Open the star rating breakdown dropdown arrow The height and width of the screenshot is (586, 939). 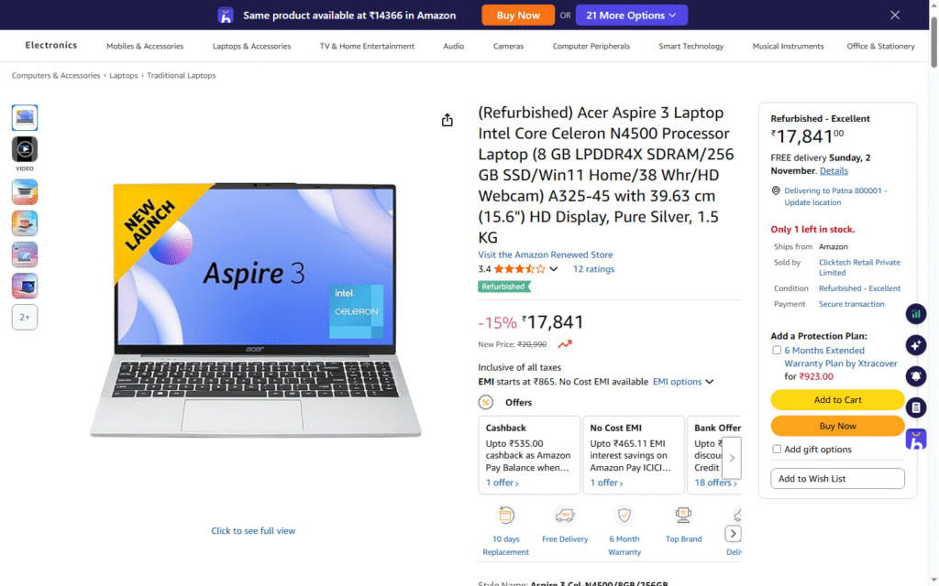[x=553, y=269]
